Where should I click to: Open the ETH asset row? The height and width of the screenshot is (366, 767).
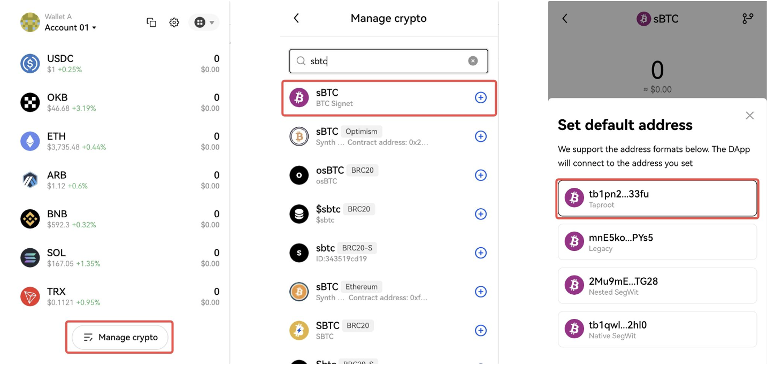point(120,141)
